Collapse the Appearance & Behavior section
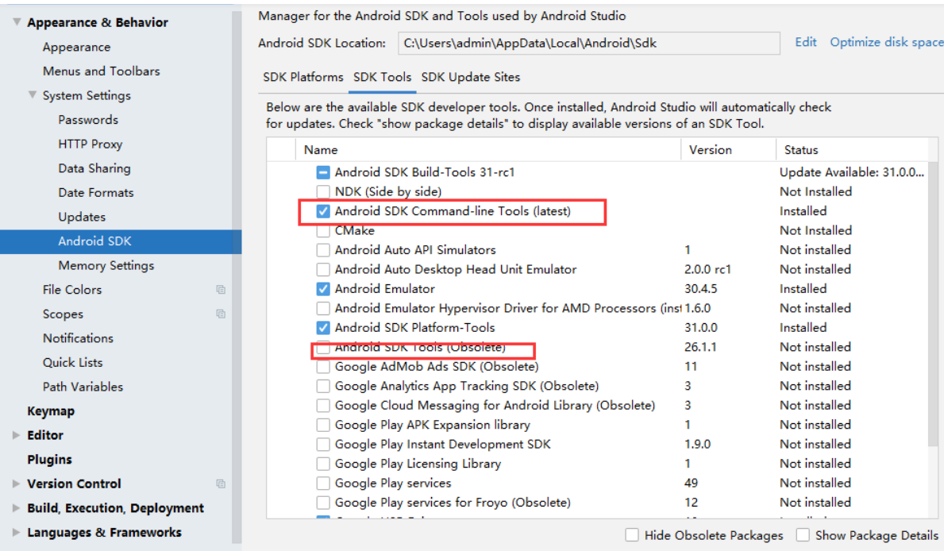This screenshot has height=551, width=944. 16,22
